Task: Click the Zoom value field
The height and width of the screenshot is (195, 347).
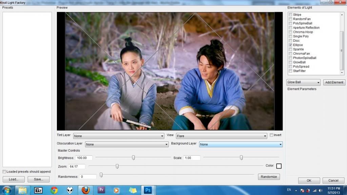Action: click(x=77, y=167)
